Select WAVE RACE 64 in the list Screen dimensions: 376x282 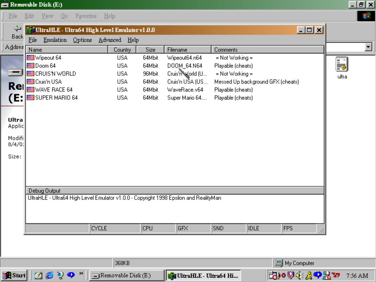(x=54, y=90)
